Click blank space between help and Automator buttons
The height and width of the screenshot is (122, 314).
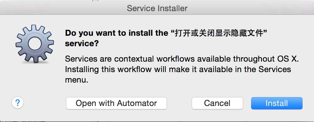click(x=45, y=103)
